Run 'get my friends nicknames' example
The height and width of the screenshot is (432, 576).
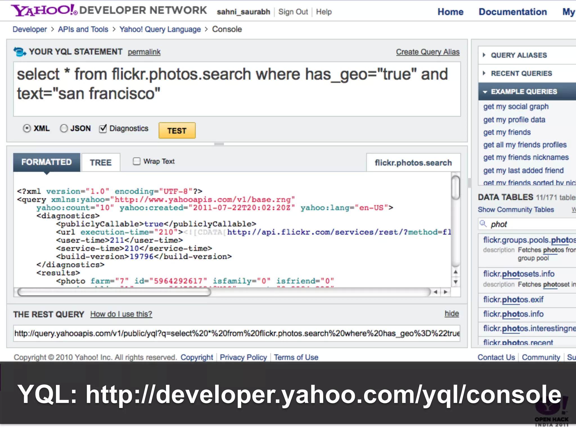tap(526, 157)
